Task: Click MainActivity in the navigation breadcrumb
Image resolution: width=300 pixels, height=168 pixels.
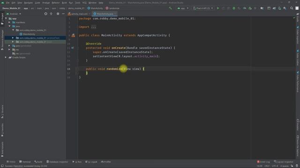Action: (95, 8)
